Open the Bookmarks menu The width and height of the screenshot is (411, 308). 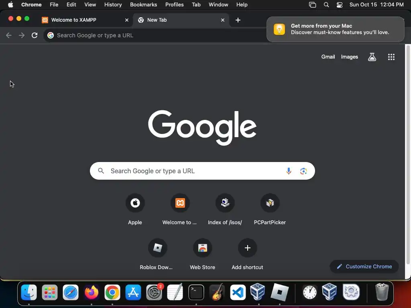(143, 5)
